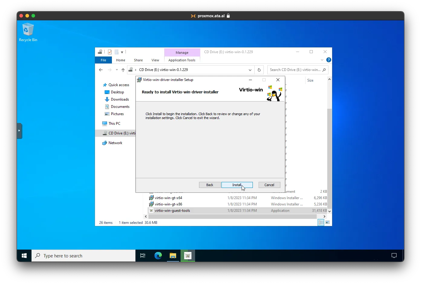This screenshot has width=421, height=284.
Task: Click the virtio-win-guest-tools application icon
Action: (x=151, y=211)
